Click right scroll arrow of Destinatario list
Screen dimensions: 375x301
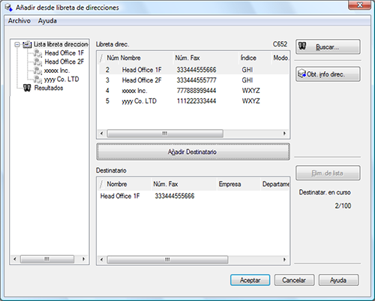click(284, 260)
